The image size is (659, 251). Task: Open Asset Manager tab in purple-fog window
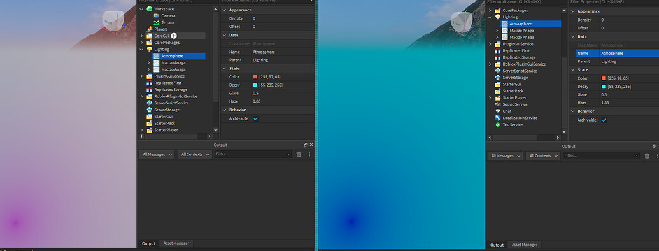176,243
